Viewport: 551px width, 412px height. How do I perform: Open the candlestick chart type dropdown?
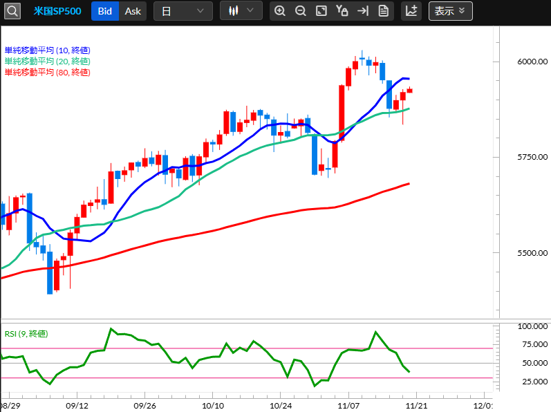coord(241,10)
